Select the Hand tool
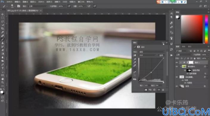This screenshot has height=116, width=210. (3, 79)
